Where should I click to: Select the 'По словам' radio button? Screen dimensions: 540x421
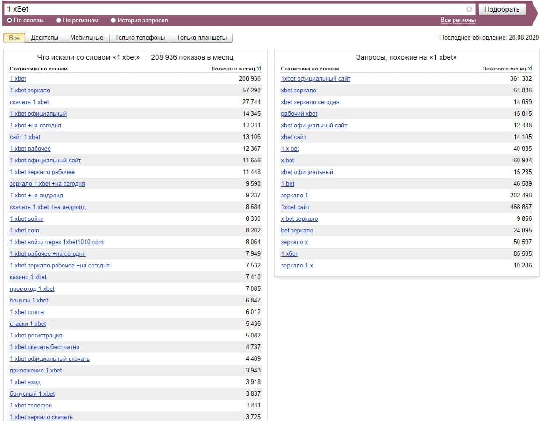10,21
